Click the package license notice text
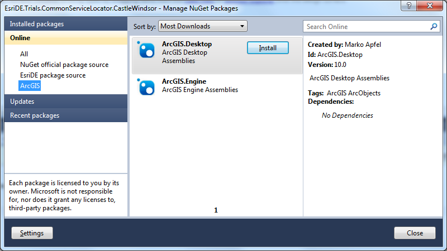447x251 pixels. click(x=64, y=196)
